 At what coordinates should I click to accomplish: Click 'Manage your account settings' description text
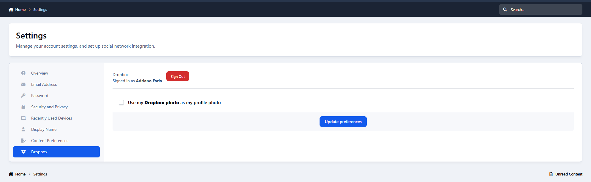(86, 46)
